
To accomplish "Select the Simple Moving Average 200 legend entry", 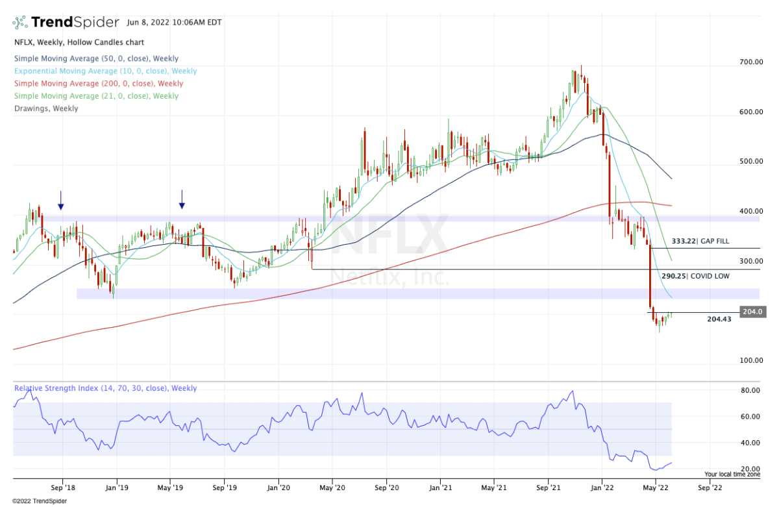I will point(97,84).
